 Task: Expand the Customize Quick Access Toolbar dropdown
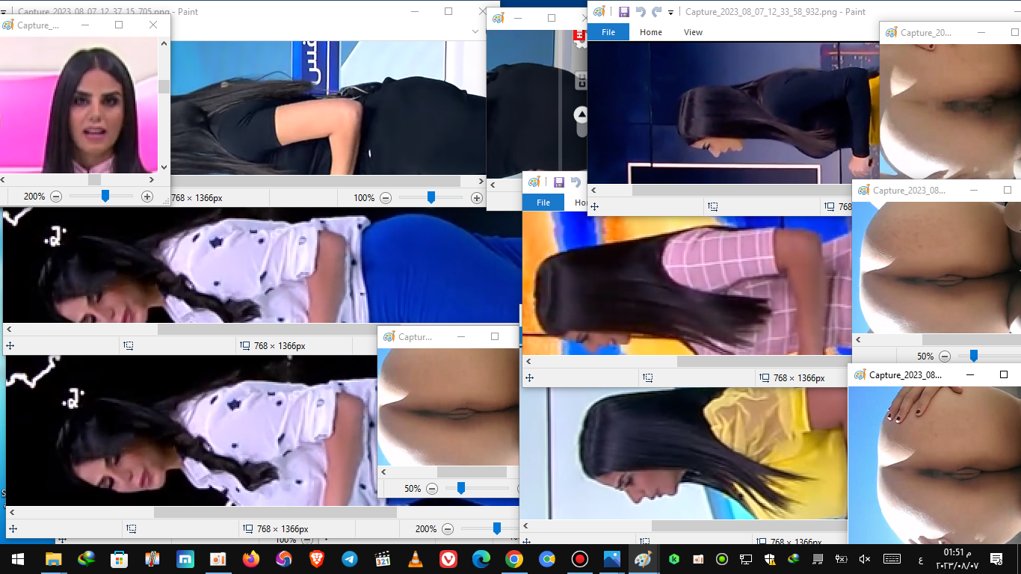coord(671,12)
